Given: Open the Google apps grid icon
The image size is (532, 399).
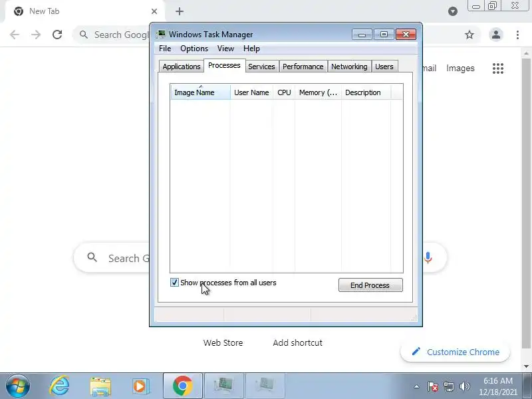Looking at the screenshot, I should (x=497, y=68).
